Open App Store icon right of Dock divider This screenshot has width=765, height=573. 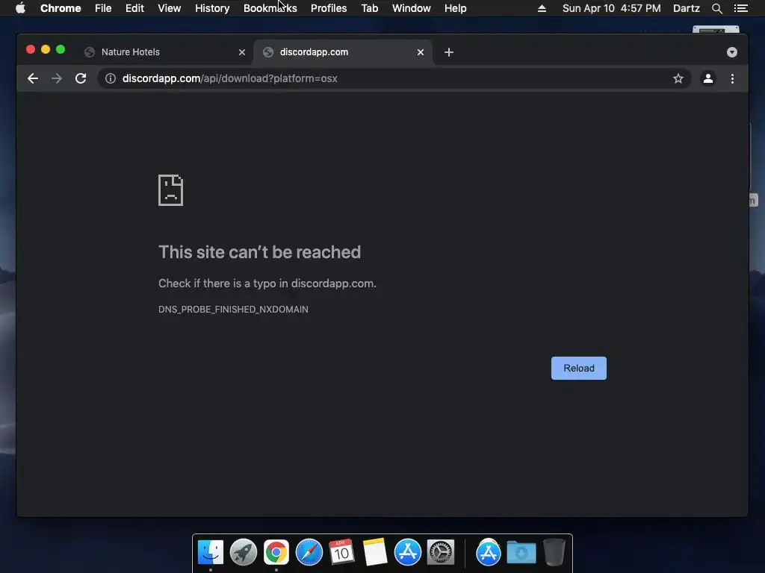(x=489, y=552)
